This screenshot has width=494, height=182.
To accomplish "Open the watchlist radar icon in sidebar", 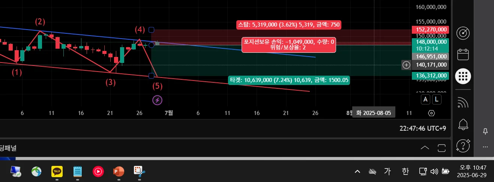I will coord(463,33).
